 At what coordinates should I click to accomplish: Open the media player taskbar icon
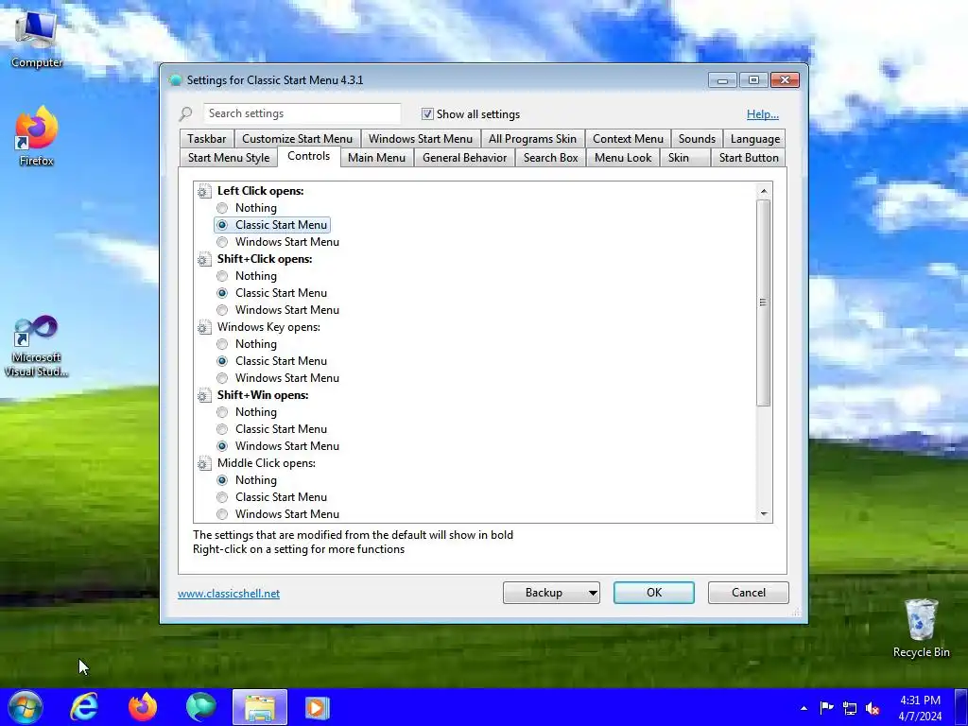[318, 707]
